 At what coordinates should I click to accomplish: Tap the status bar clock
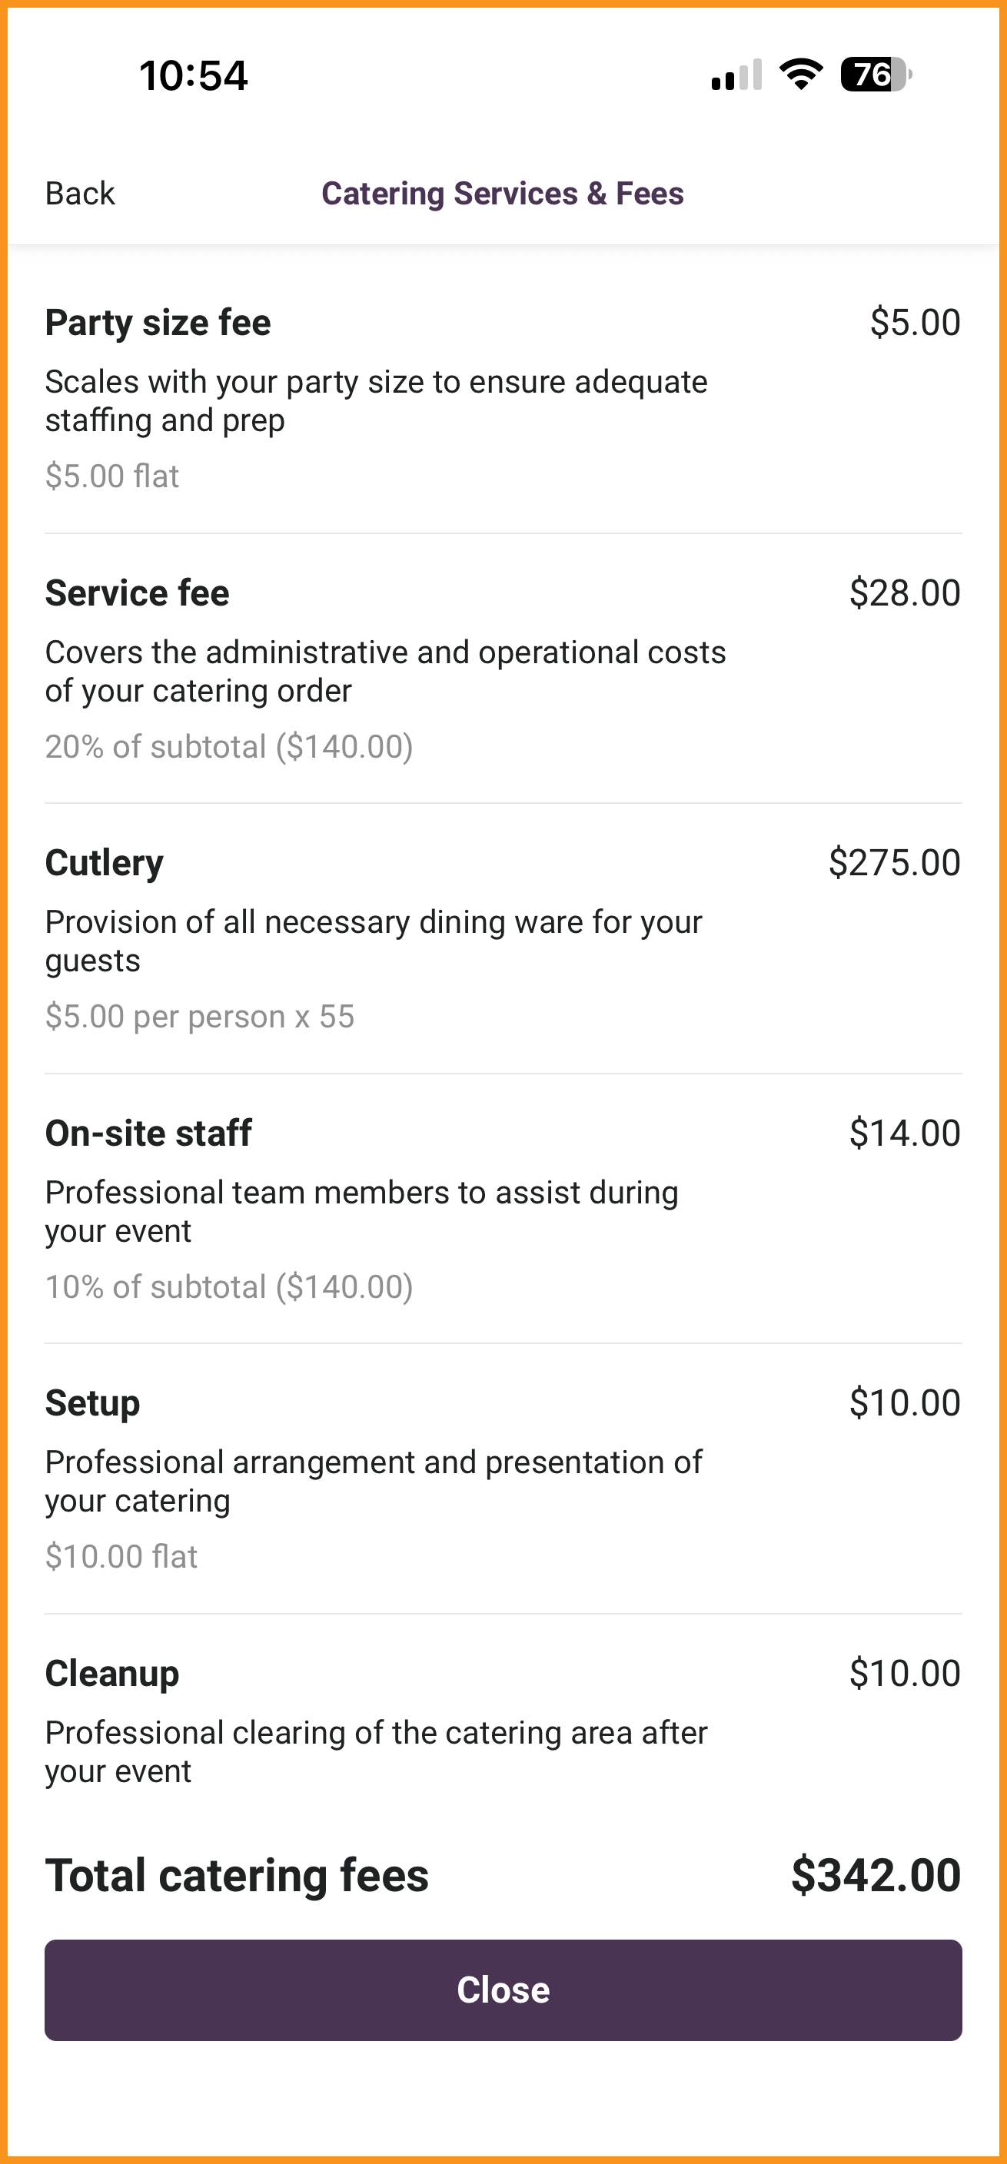[194, 75]
